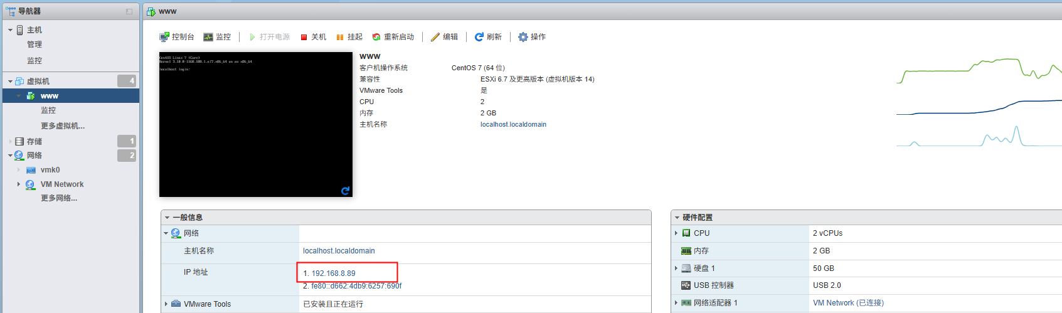Expand the VM Network tree arrow

tap(19, 184)
